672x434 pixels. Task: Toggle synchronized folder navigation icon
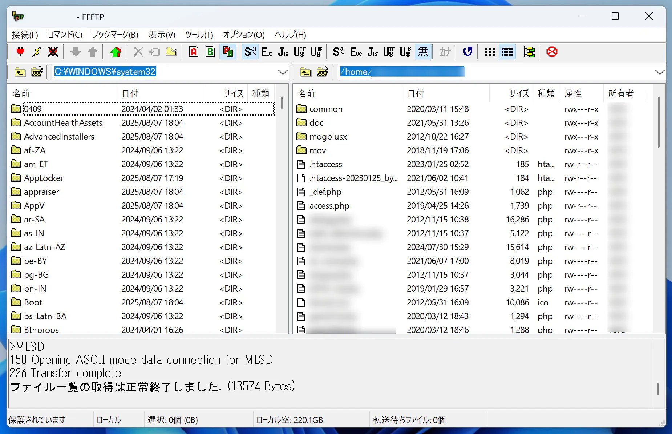tap(529, 52)
